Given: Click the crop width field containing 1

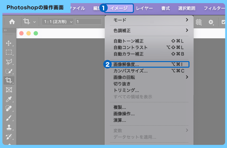Looking at the screenshot, I should [89, 22].
